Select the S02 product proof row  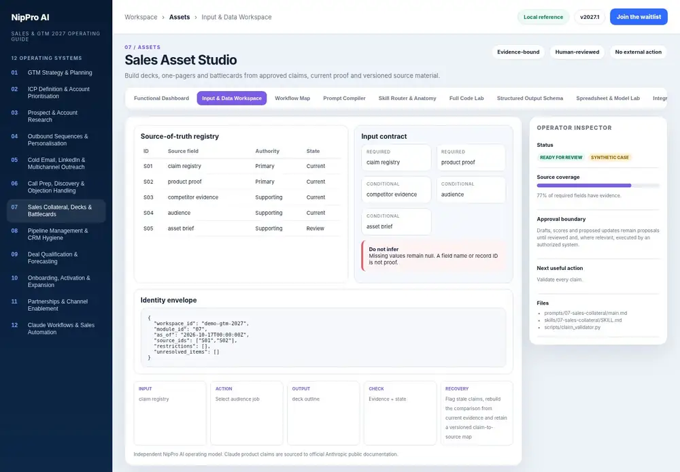(x=241, y=182)
